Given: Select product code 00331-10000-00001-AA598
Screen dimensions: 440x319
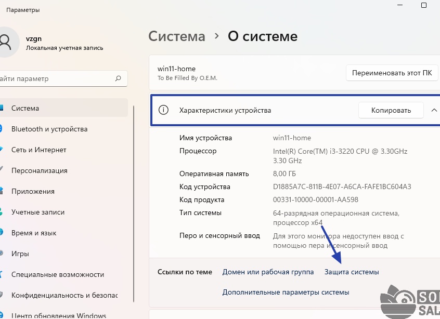Looking at the screenshot, I should pyautogui.click(x=315, y=200).
